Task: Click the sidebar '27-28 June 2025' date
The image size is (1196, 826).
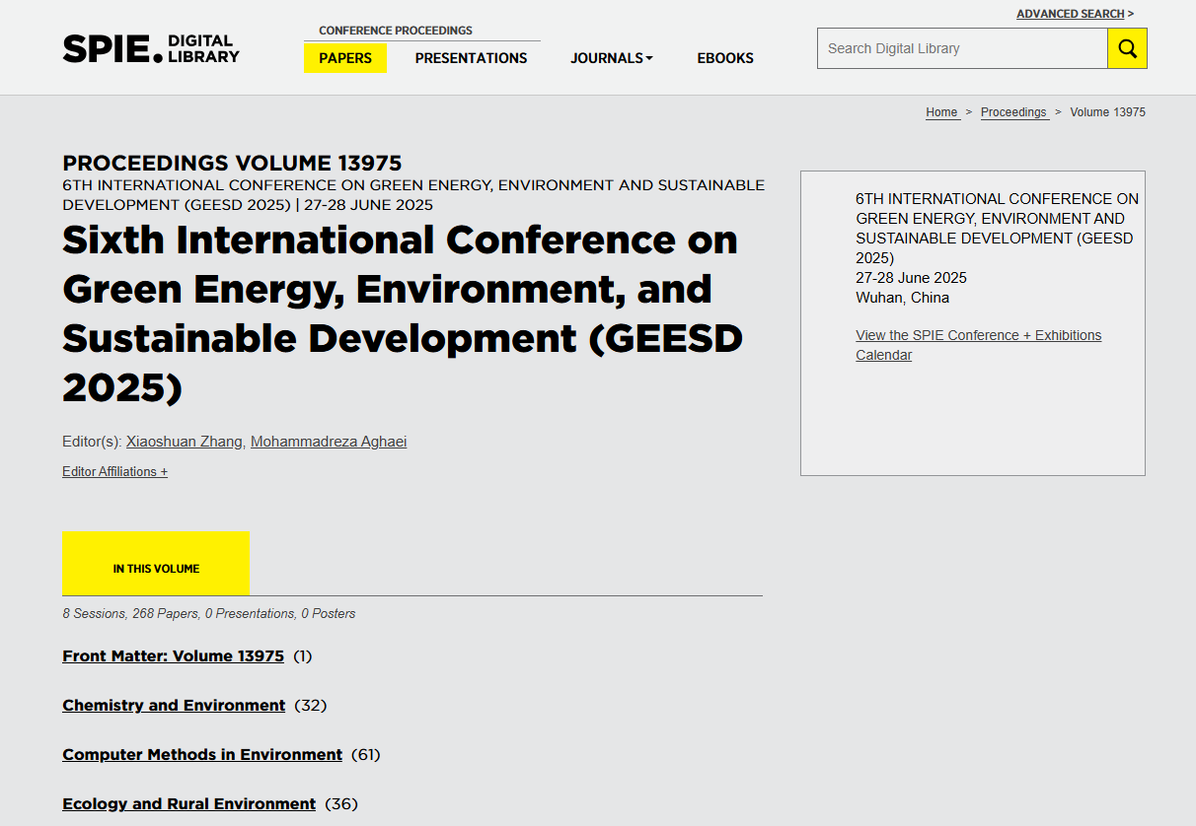Action: (911, 278)
